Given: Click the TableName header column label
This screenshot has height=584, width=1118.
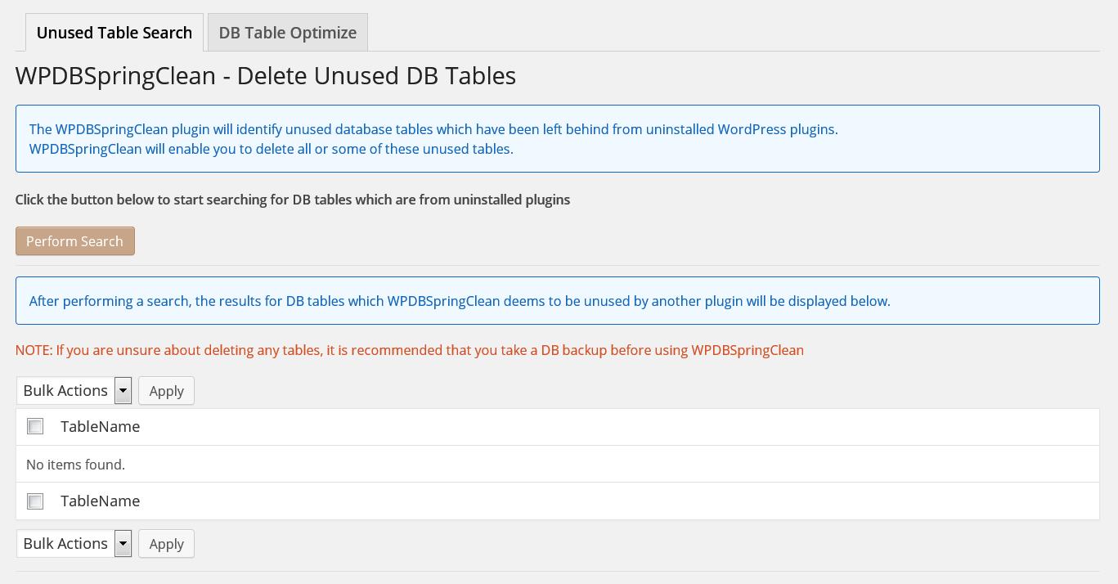Looking at the screenshot, I should [100, 426].
